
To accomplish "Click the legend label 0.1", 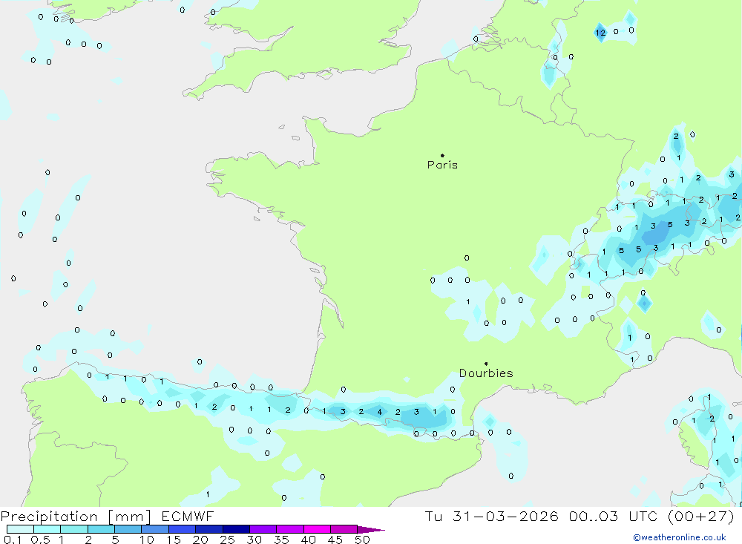I will [x=13, y=540].
